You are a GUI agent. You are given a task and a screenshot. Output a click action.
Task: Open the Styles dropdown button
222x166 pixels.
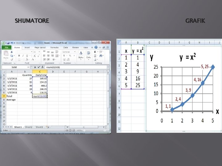click(81, 56)
